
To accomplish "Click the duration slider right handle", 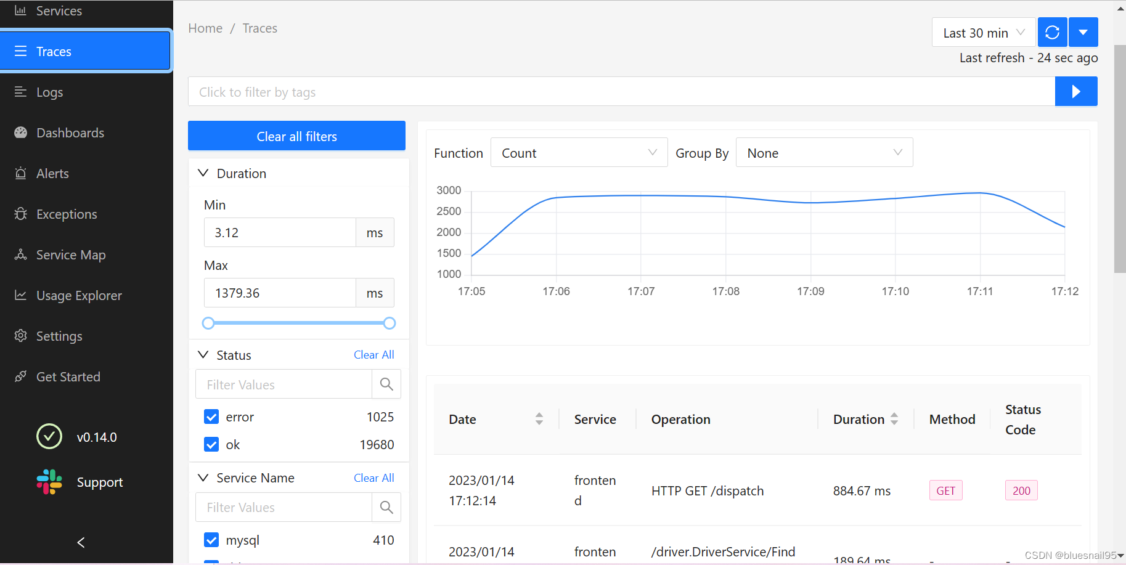I will coord(390,323).
